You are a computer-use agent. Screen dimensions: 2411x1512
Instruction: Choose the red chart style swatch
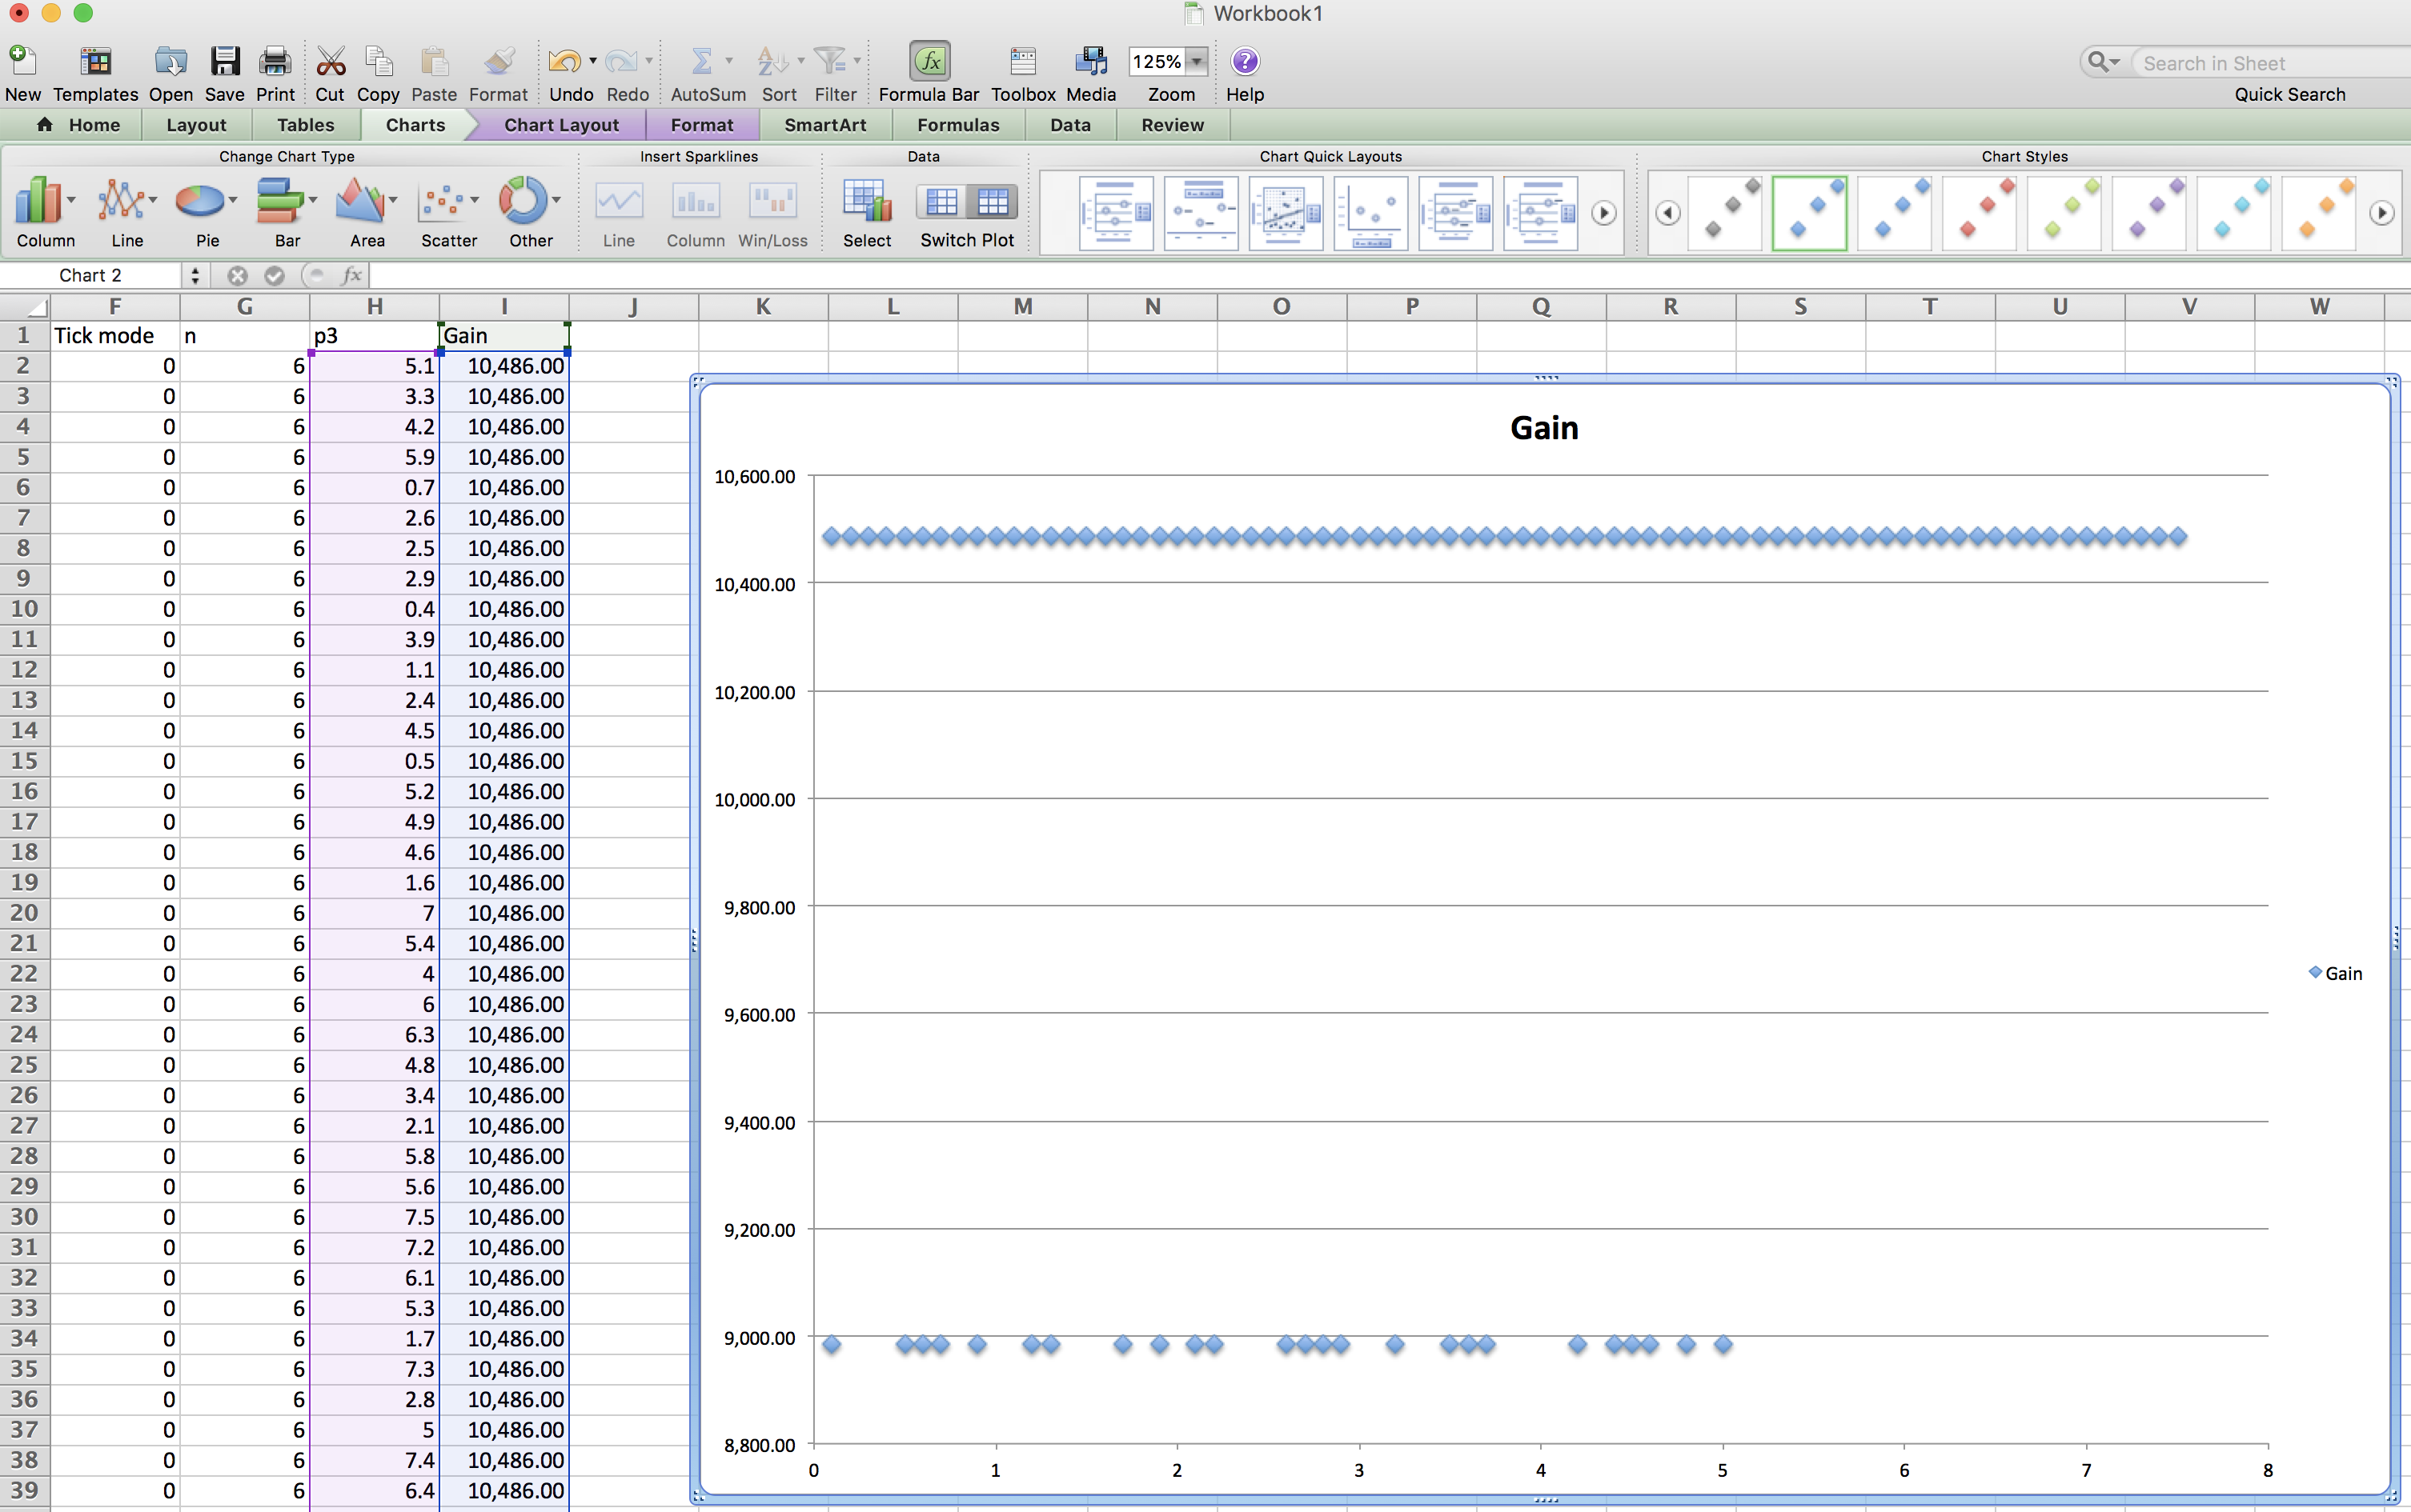[x=1980, y=212]
